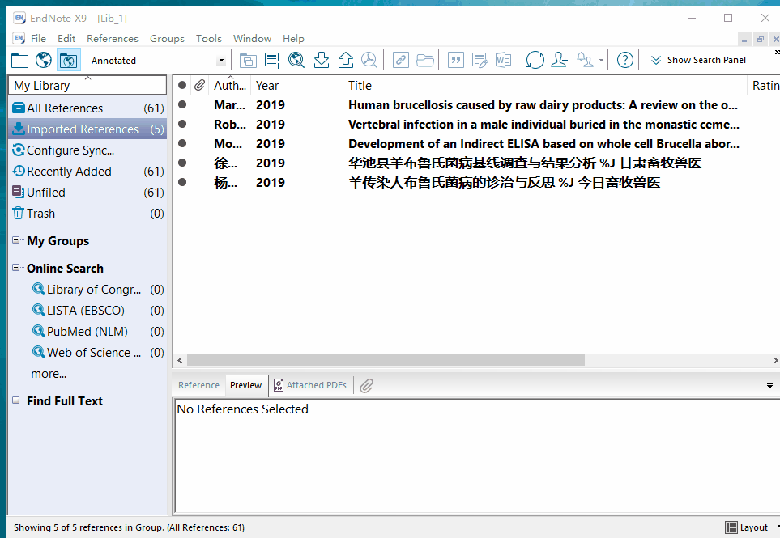Toggle read dot for Vertebral infection reference
The width and height of the screenshot is (780, 538).
pos(182,125)
